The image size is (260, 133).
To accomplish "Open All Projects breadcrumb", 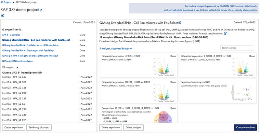I will [x=6, y=2].
